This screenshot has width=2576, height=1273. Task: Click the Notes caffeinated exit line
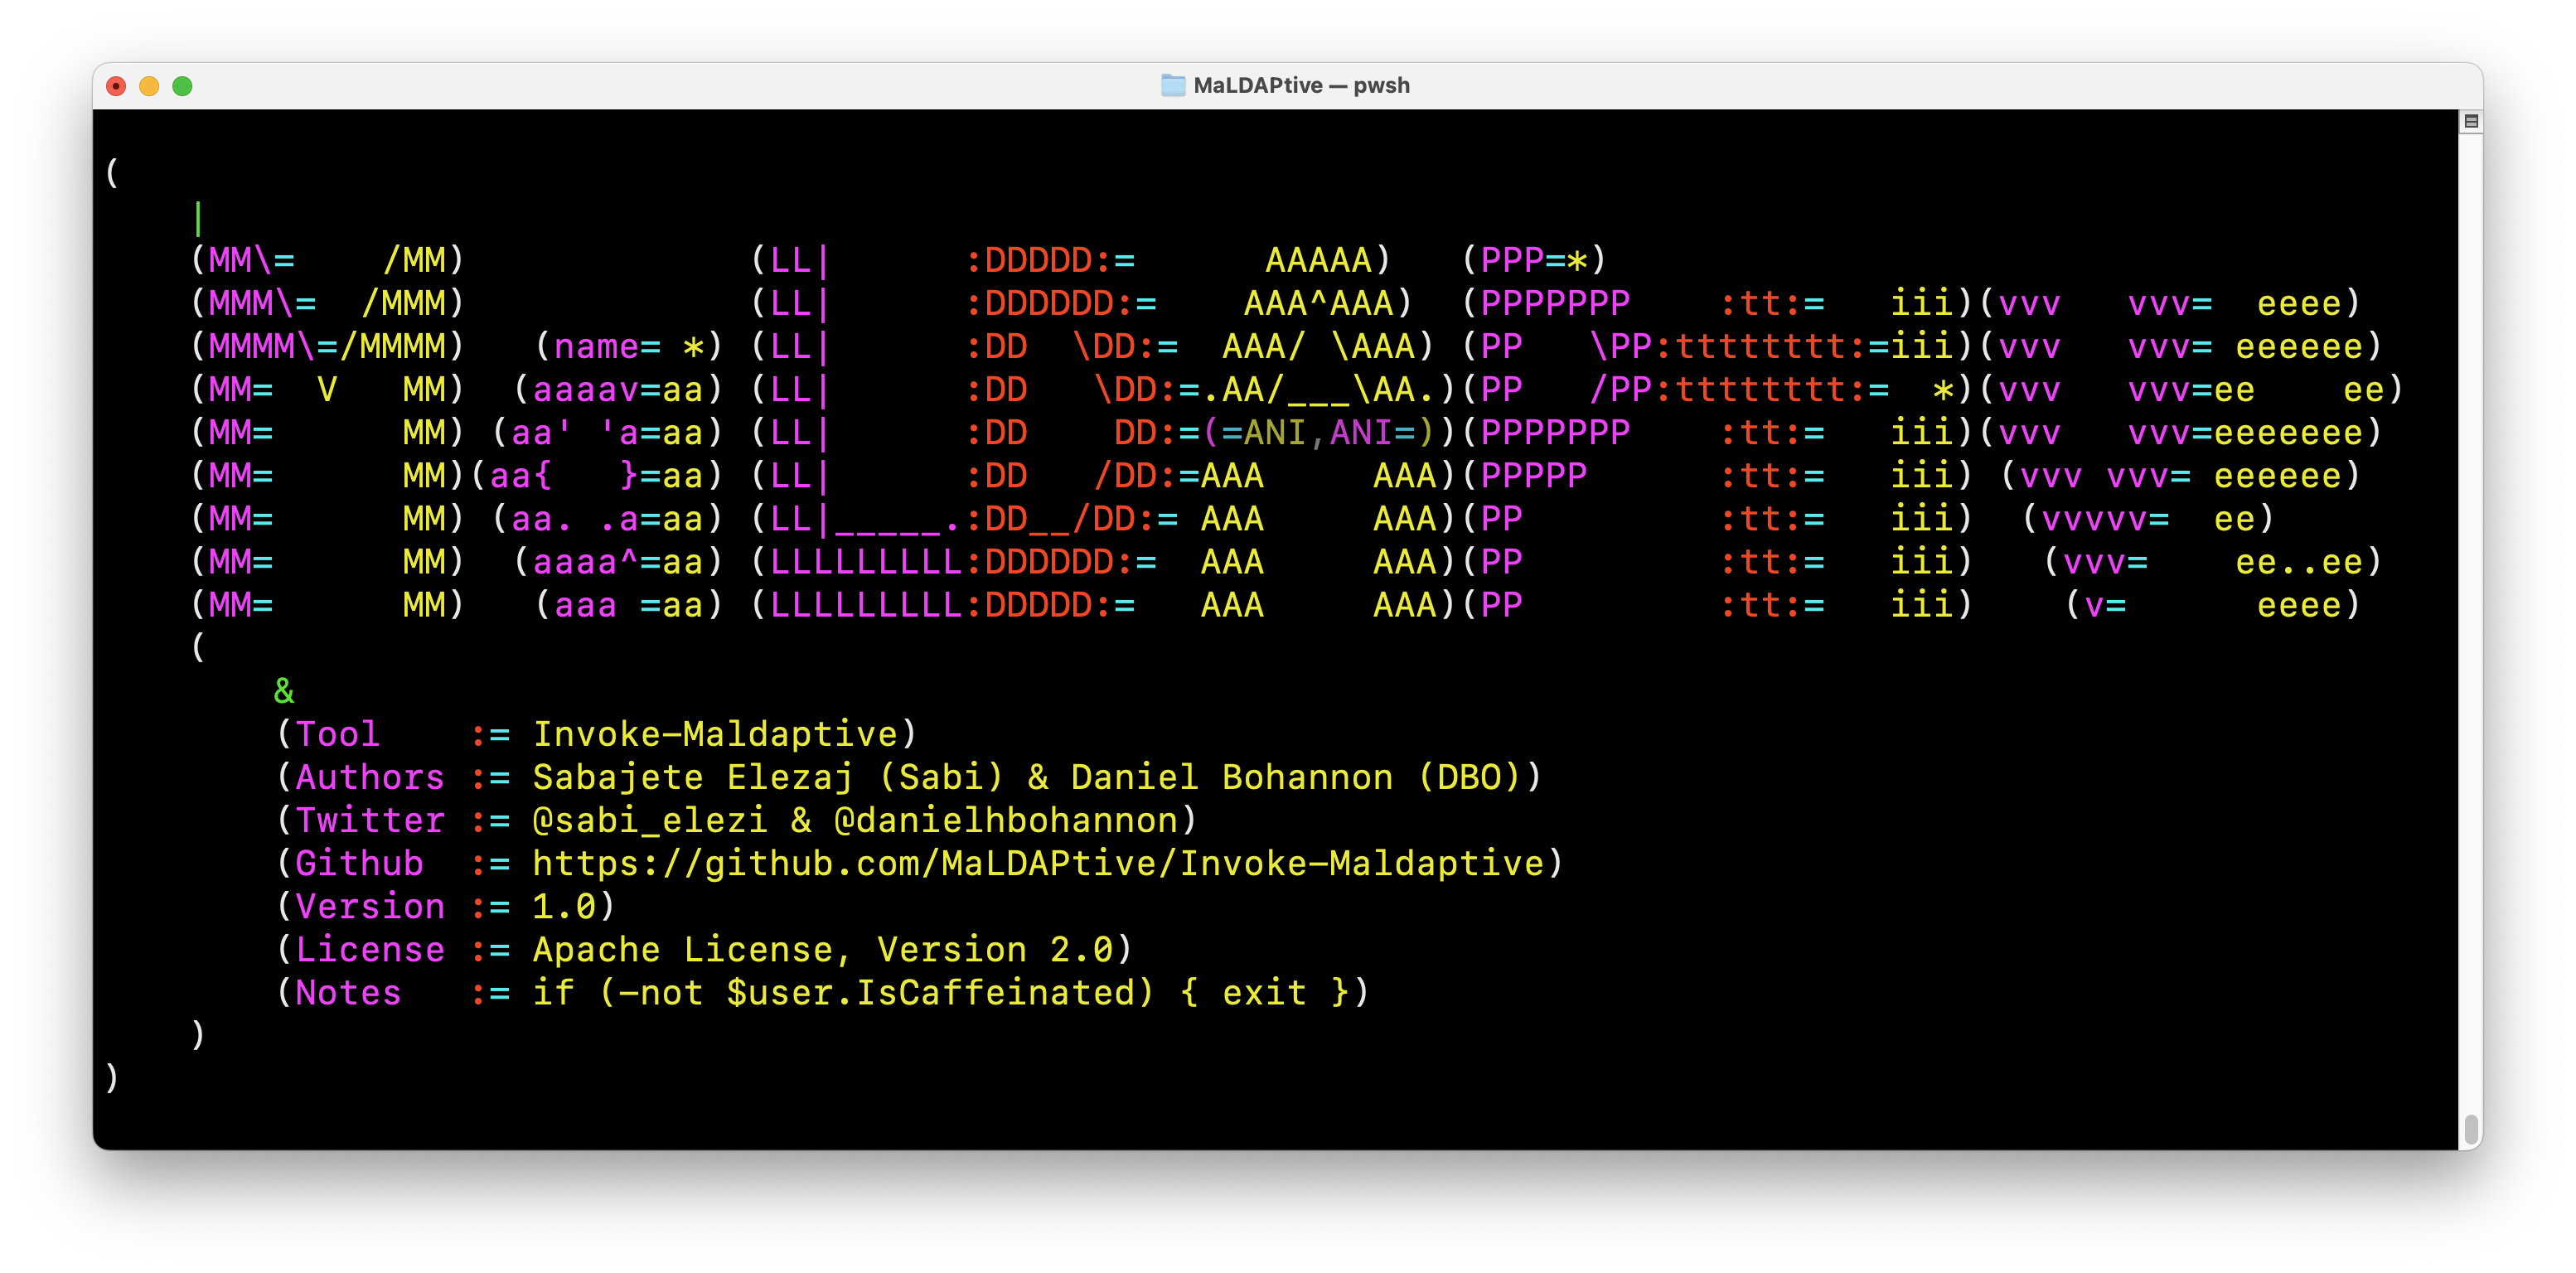pyautogui.click(x=822, y=992)
